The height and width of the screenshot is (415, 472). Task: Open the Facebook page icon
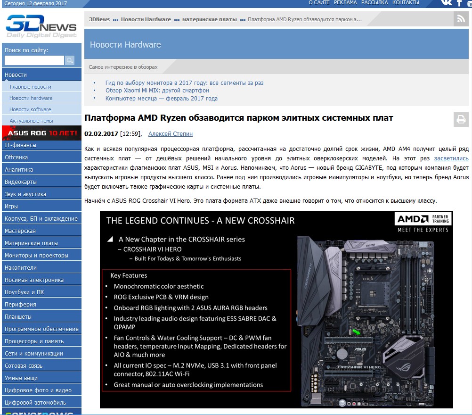click(459, 3)
